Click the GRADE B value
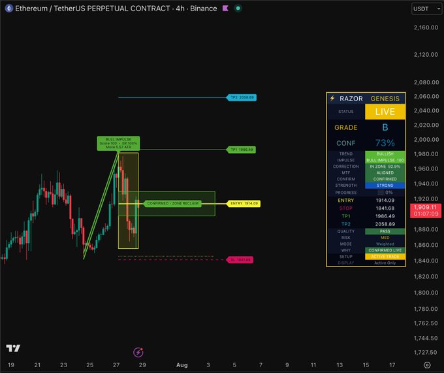Viewport: 444px width, 373px height. click(385, 127)
